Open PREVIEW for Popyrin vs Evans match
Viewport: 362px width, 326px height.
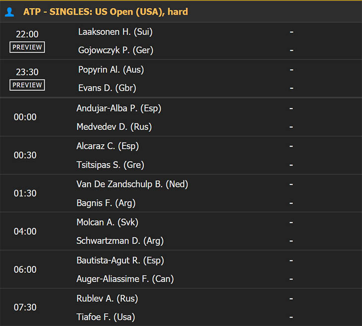coord(27,85)
